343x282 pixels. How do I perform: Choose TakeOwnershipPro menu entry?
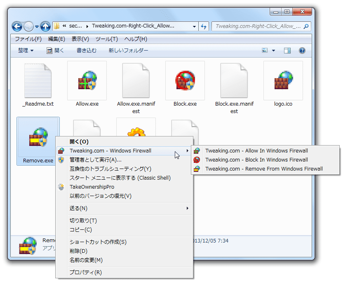124,187
